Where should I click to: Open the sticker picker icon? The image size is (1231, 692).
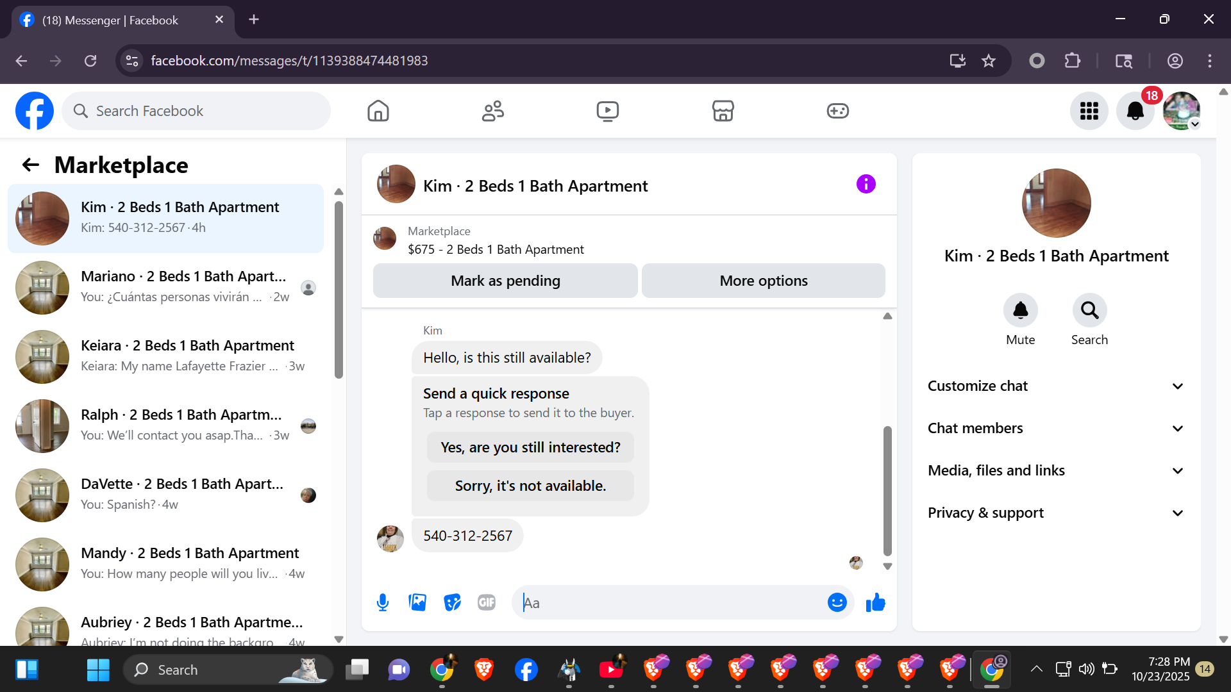point(452,602)
